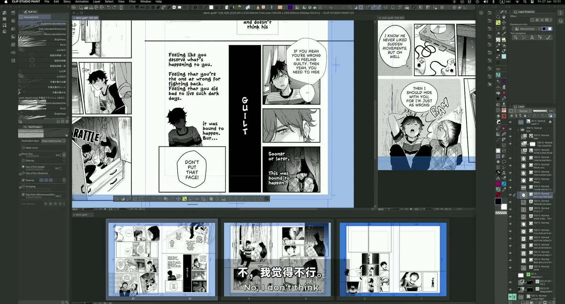Click the highlighted canvas launcher icon
The image size is (565, 304).
[x=184, y=199]
